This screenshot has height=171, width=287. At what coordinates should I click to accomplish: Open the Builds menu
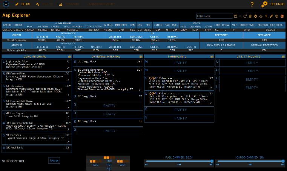[x=45, y=4]
